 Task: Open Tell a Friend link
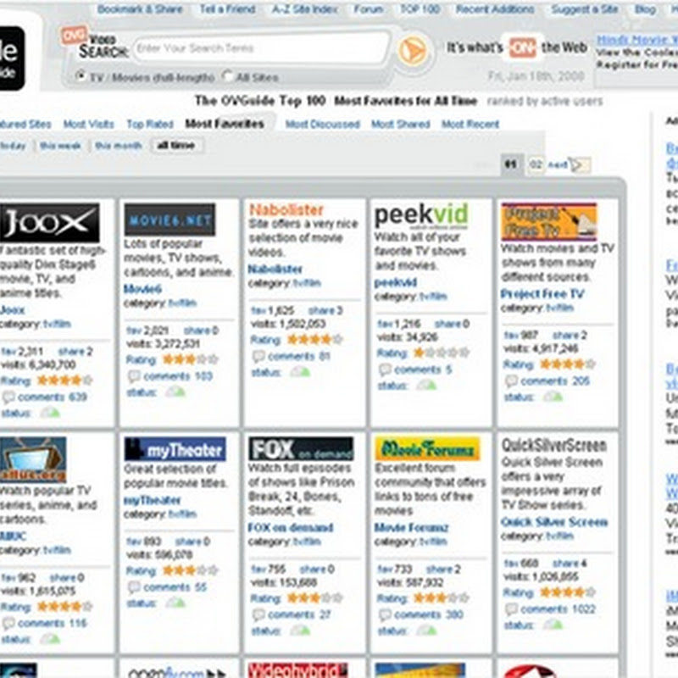tap(227, 9)
